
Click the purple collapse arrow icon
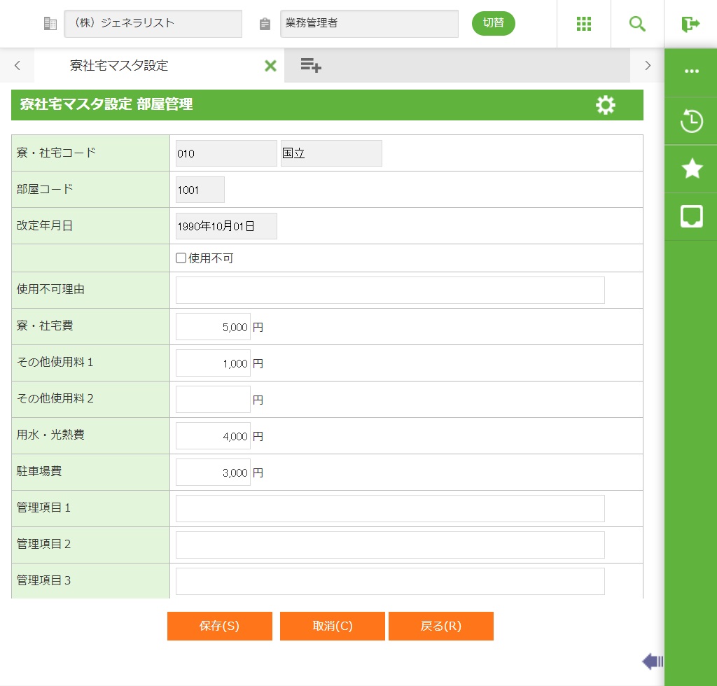652,661
